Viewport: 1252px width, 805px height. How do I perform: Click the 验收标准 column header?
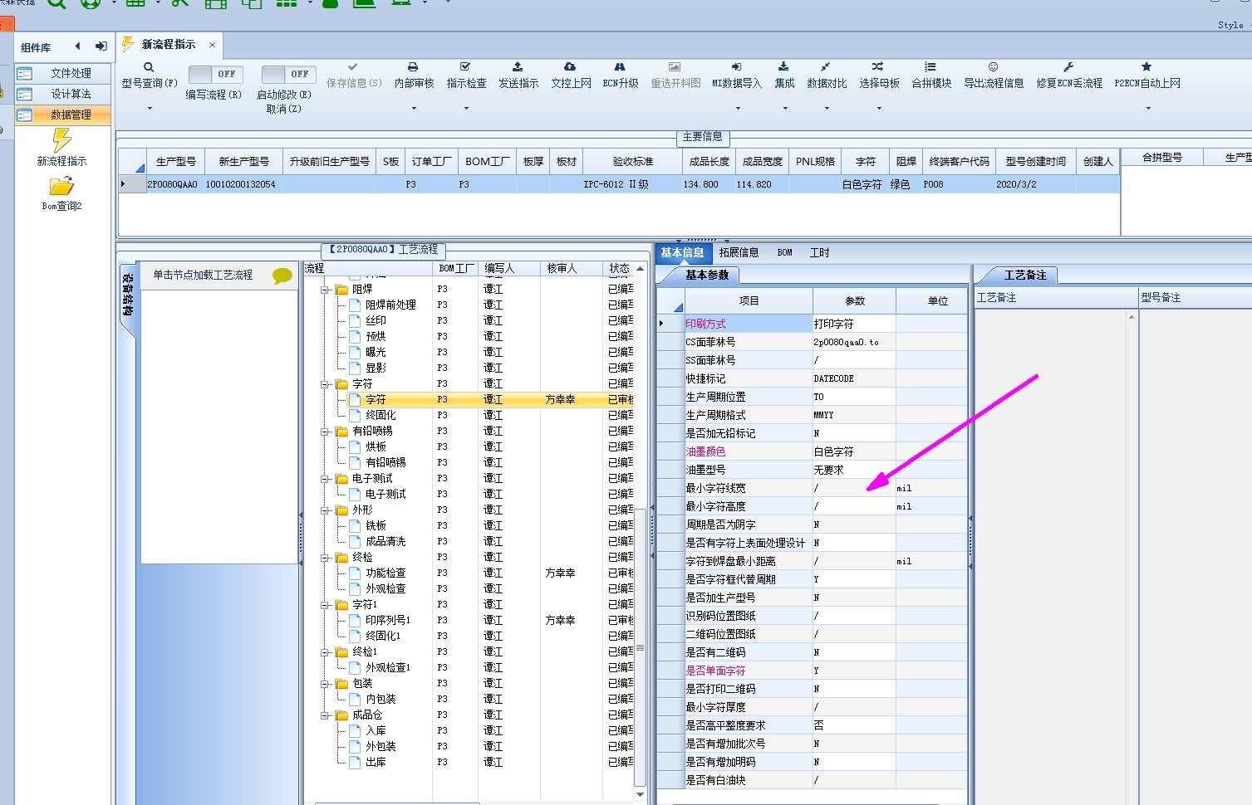[x=632, y=162]
